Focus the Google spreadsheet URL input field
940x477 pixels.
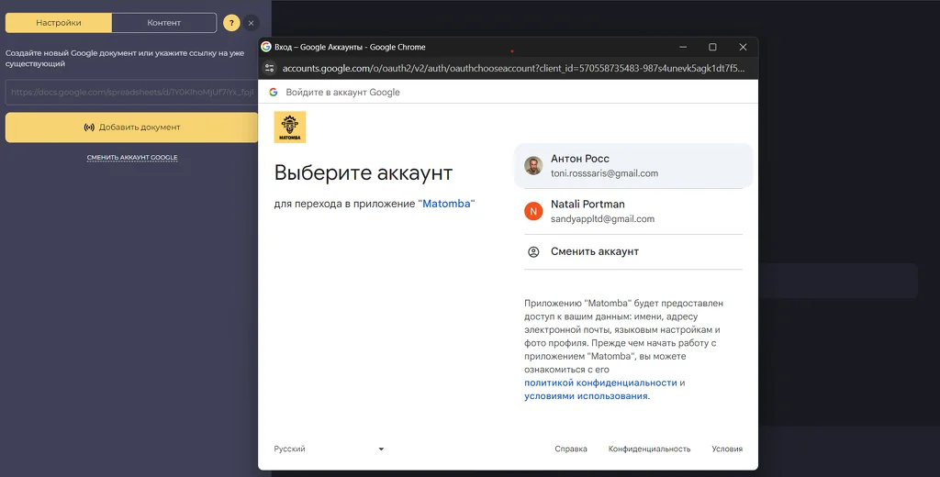point(132,93)
